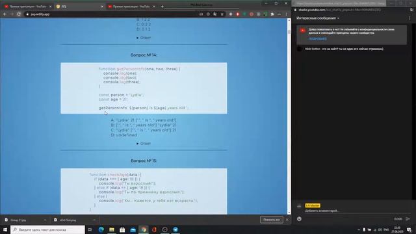The height and width of the screenshot is (234, 416).
Task: Switch to the third tab, the second YouTube one
Action: 131,6
